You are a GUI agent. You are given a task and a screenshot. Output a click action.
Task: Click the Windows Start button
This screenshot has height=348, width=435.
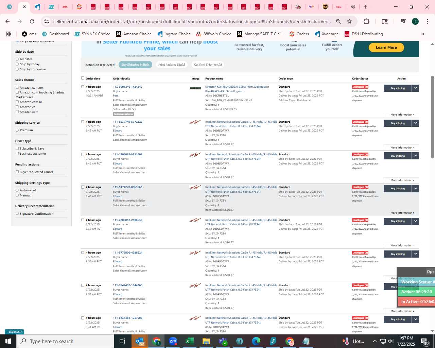tap(8, 341)
